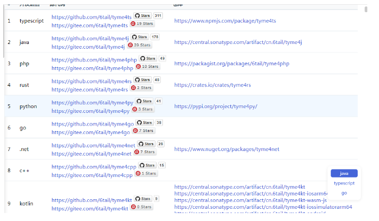Open the Gitee tyme4rs repository link
Screen dimensions: 379x221
coord(89,90)
